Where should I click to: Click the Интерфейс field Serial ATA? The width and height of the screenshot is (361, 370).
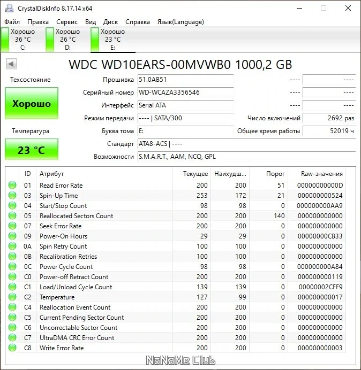click(185, 105)
